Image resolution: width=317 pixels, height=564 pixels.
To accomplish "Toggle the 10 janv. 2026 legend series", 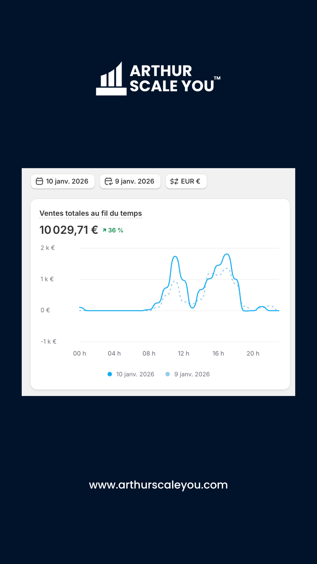I will (x=131, y=374).
